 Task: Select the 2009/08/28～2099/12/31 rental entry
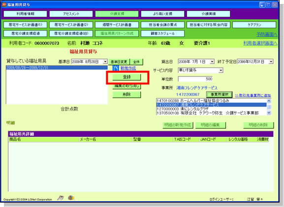(x=57, y=68)
